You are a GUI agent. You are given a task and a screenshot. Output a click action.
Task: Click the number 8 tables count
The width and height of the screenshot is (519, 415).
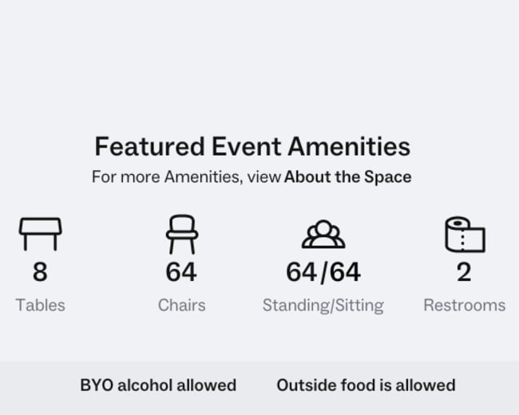click(x=40, y=272)
